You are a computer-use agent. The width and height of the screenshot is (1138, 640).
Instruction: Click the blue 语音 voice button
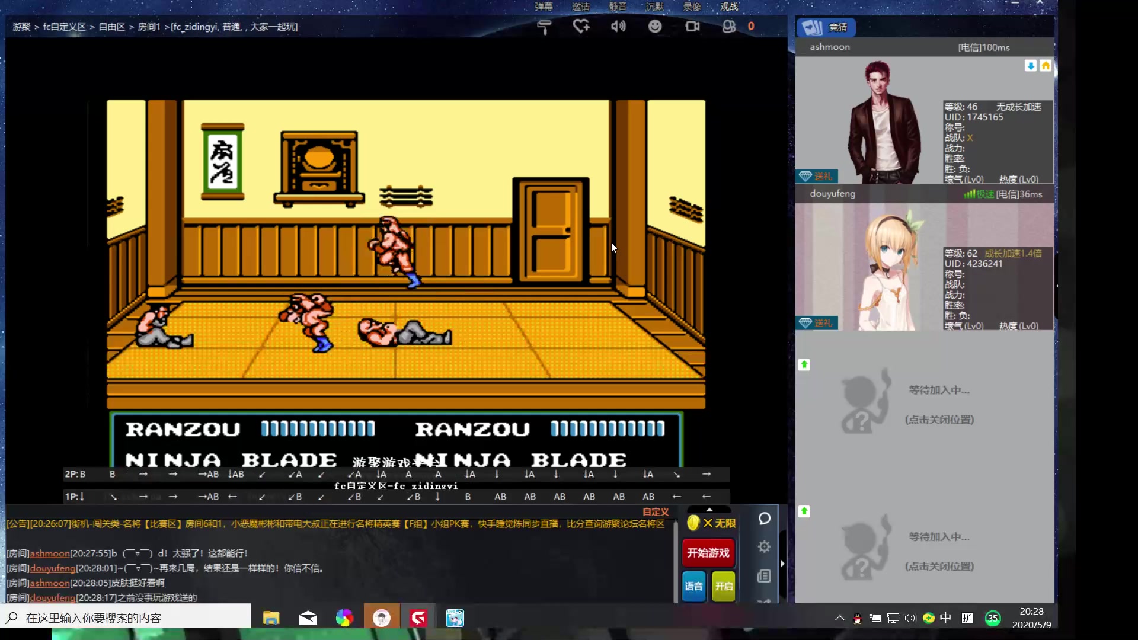coord(693,587)
